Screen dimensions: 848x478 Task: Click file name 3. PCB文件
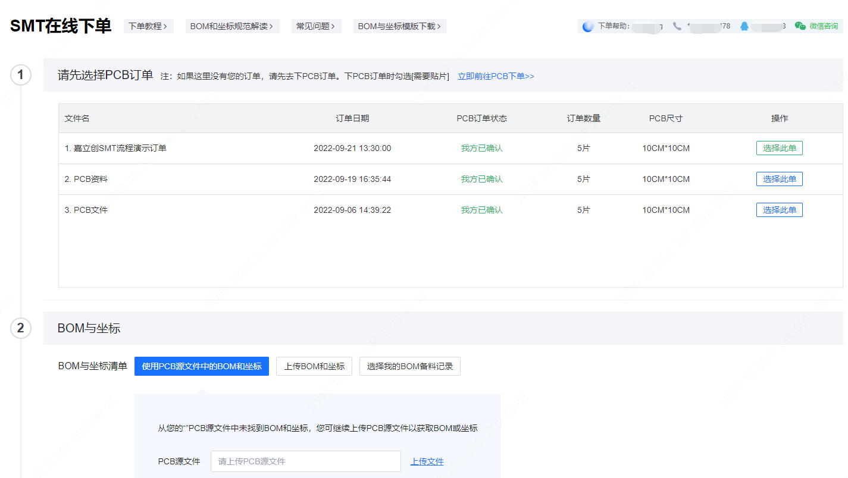(x=86, y=210)
